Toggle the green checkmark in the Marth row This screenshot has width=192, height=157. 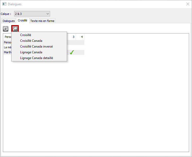point(72,52)
